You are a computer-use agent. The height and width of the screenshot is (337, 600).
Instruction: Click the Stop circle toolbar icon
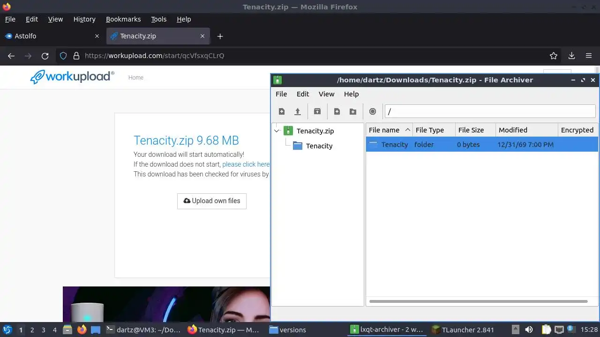tap(373, 111)
